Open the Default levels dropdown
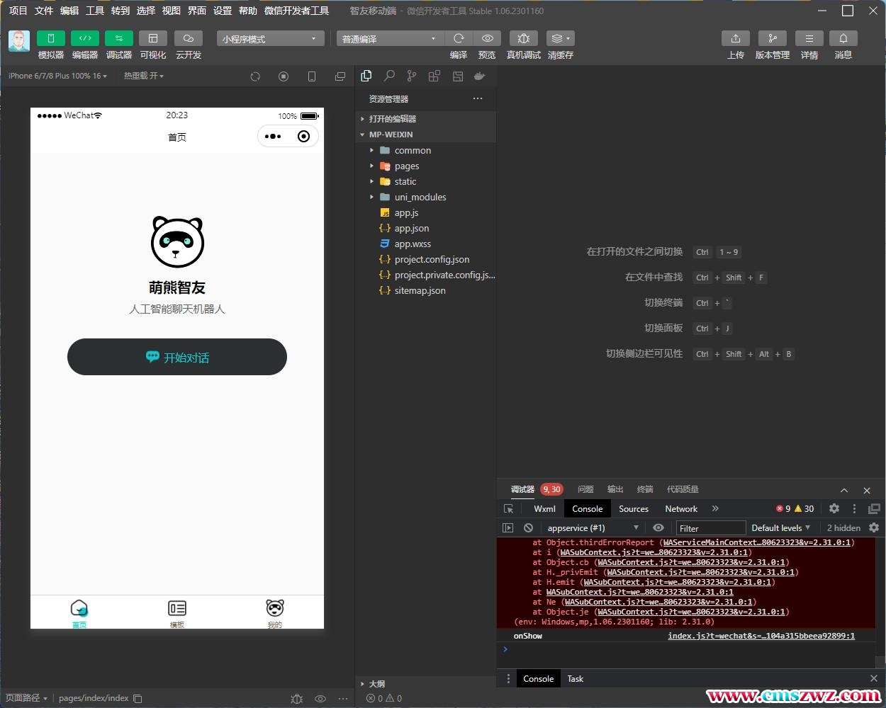This screenshot has height=708, width=886. [x=780, y=527]
